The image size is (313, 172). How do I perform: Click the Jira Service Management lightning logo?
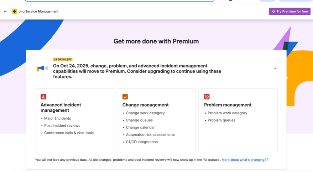(14, 11)
